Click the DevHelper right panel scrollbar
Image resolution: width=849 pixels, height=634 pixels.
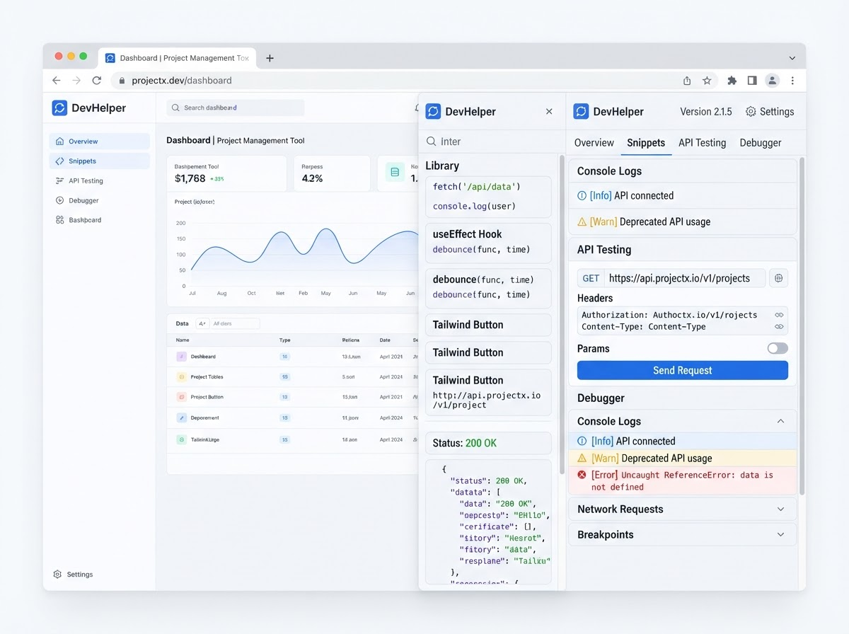(802, 325)
